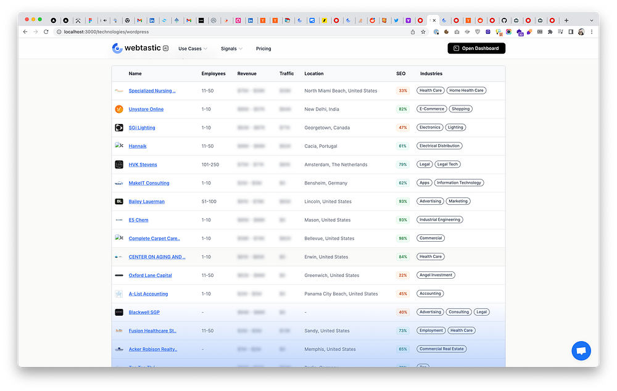Open the MakeIT Consulting link
This screenshot has width=617, height=391.
[x=149, y=183]
